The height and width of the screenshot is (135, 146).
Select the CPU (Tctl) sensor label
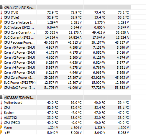click(x=11, y=12)
